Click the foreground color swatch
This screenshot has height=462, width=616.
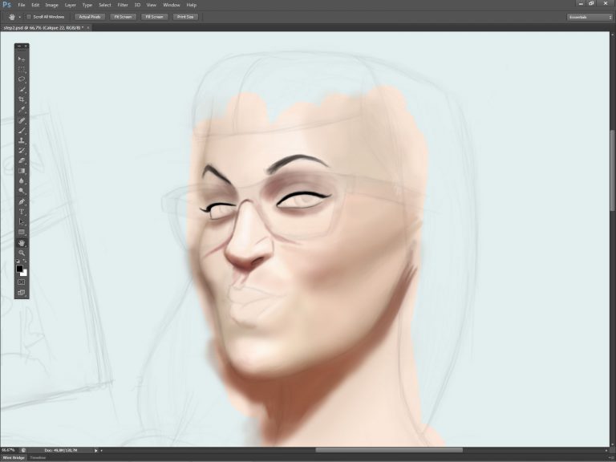[x=20, y=269]
